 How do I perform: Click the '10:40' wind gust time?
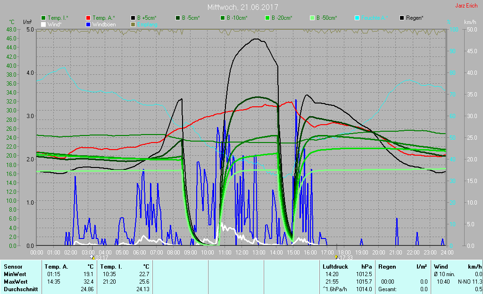(443, 281)
